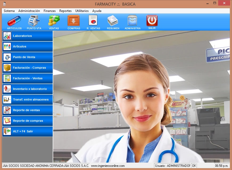Click the OK status bar cell

[x=194, y=166]
